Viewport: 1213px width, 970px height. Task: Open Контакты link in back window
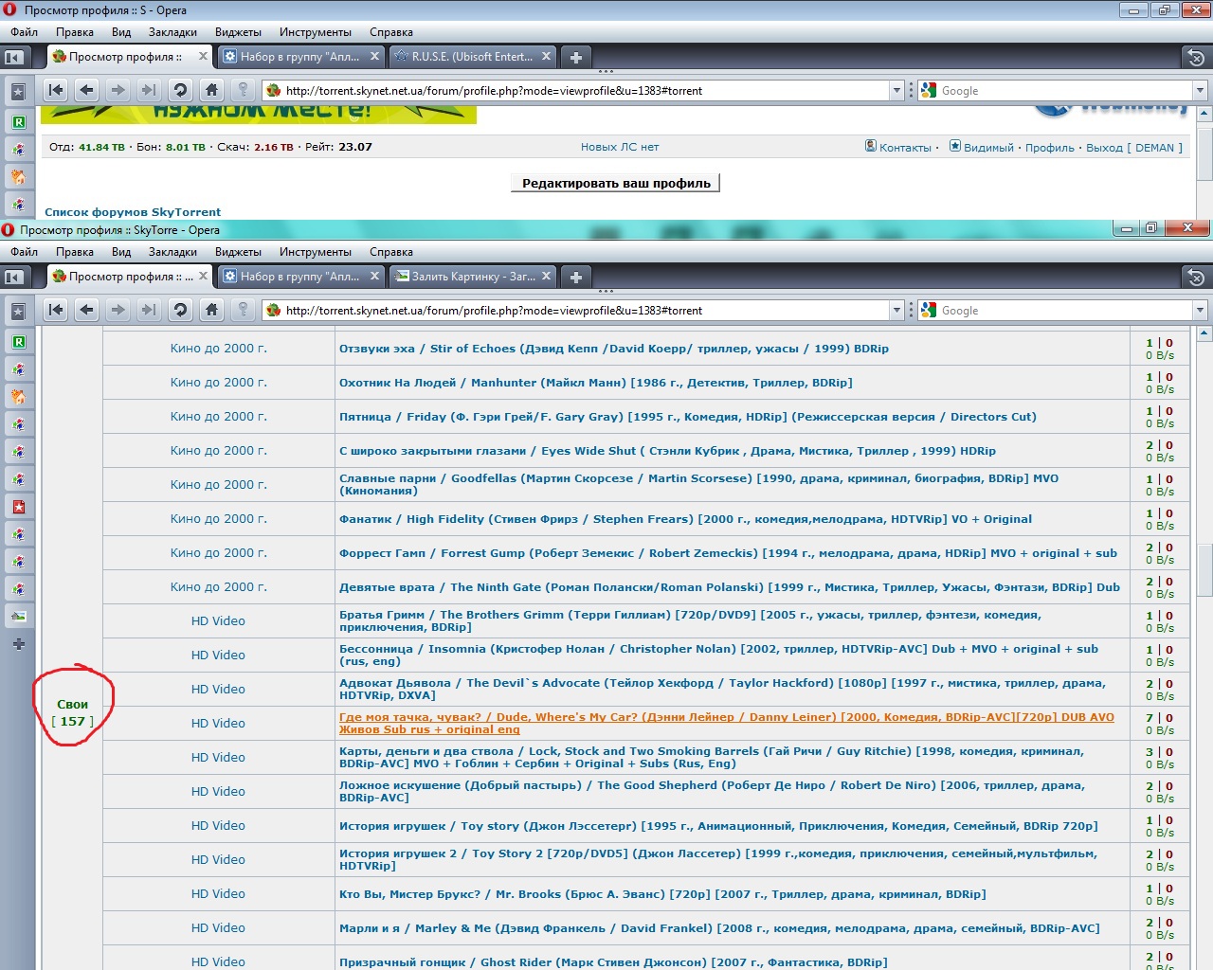[905, 148]
